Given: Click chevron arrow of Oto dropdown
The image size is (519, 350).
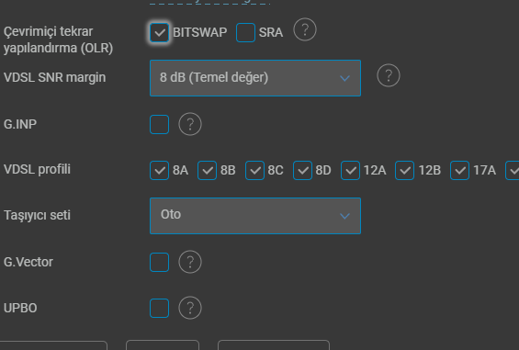Looking at the screenshot, I should (x=344, y=216).
